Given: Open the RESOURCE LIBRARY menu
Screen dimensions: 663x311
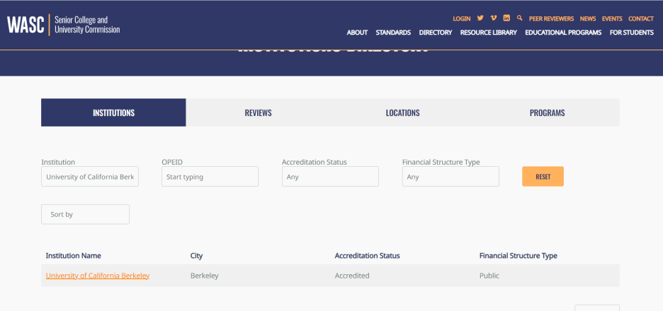Looking at the screenshot, I should point(488,33).
